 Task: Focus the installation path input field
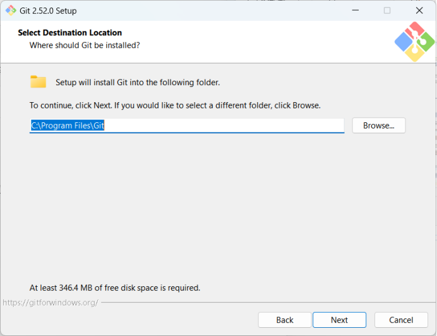187,125
